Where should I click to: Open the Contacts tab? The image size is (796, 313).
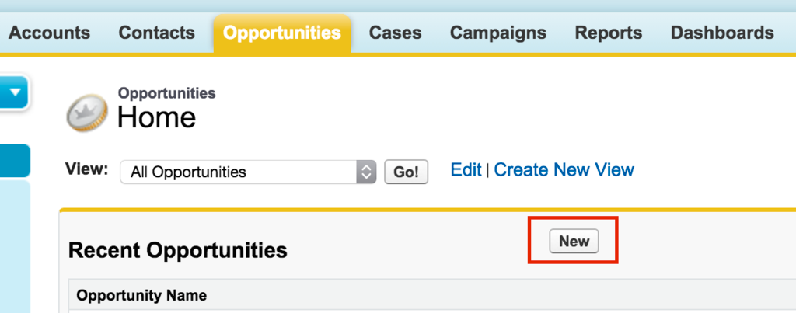(157, 33)
